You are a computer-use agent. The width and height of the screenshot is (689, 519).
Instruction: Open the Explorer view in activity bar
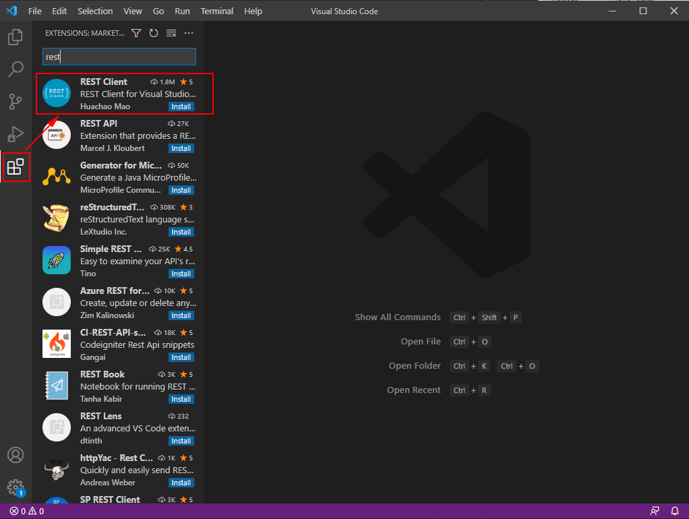[16, 37]
